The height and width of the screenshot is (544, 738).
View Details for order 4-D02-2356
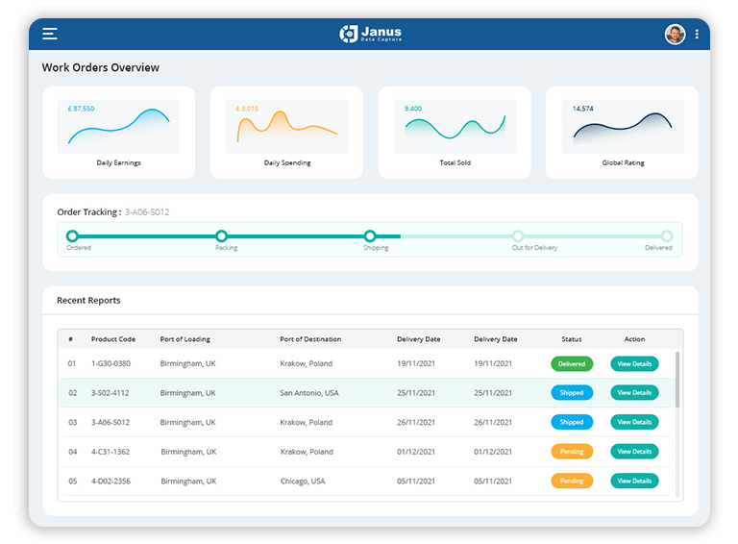[x=634, y=481]
